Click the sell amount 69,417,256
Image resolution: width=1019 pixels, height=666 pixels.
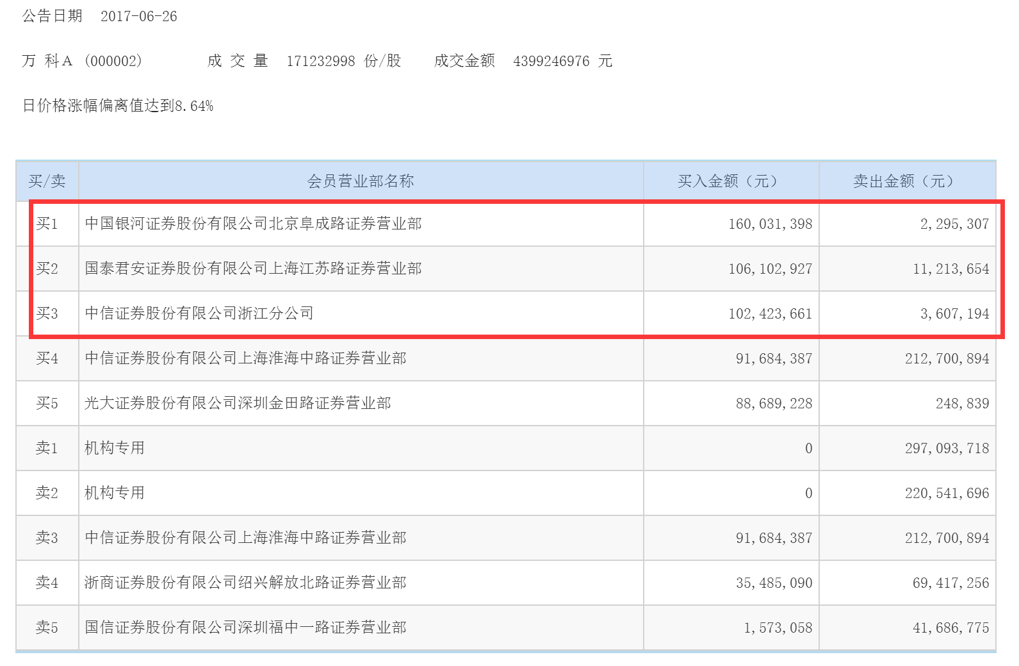coord(951,583)
